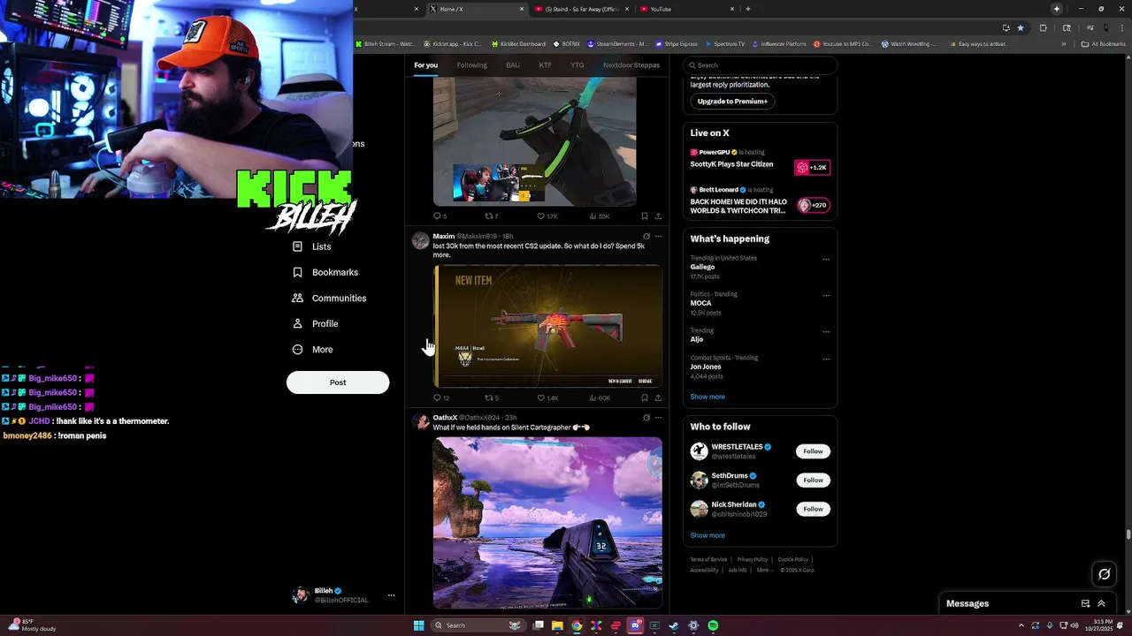Image resolution: width=1132 pixels, height=636 pixels.
Task: Switch to the Following tab
Action: pos(471,65)
